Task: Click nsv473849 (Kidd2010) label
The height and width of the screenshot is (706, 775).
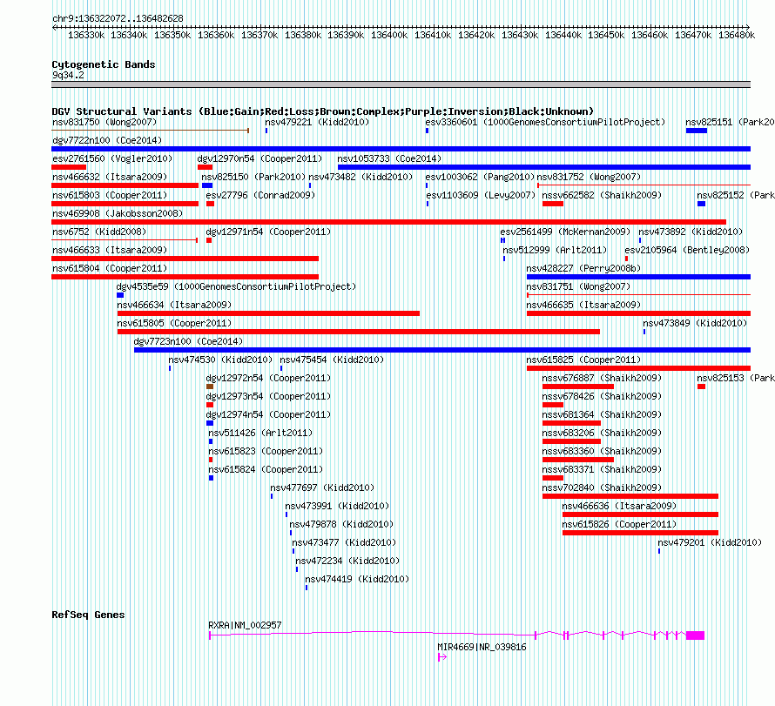Action: click(x=695, y=323)
